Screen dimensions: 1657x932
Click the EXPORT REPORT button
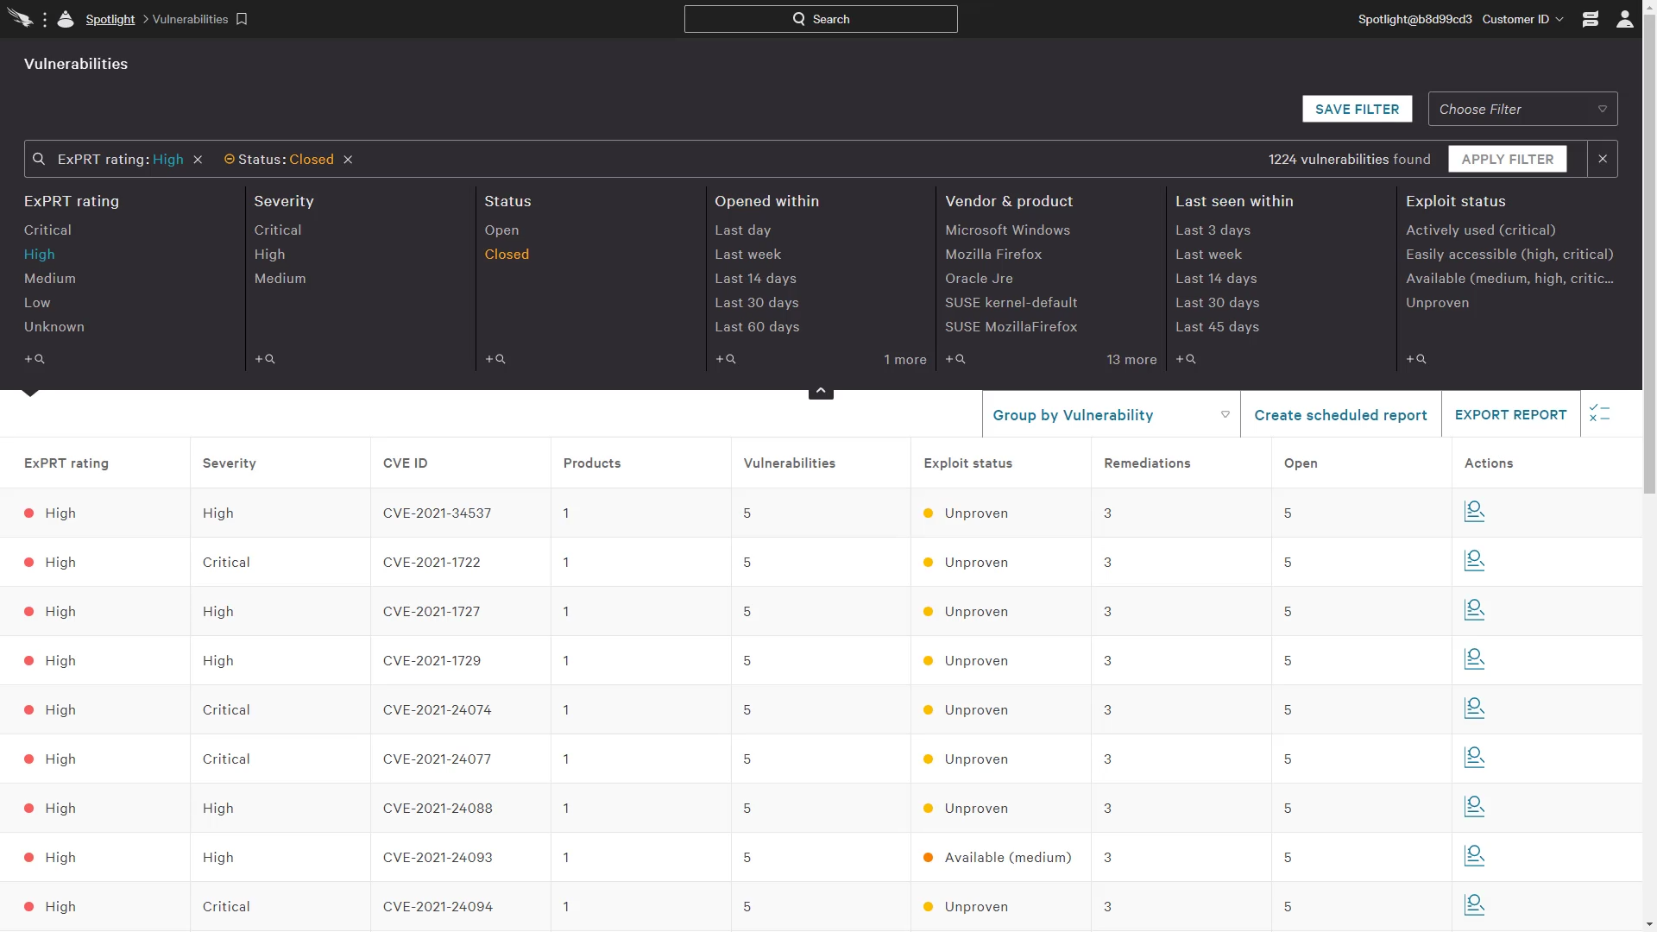tap(1510, 414)
